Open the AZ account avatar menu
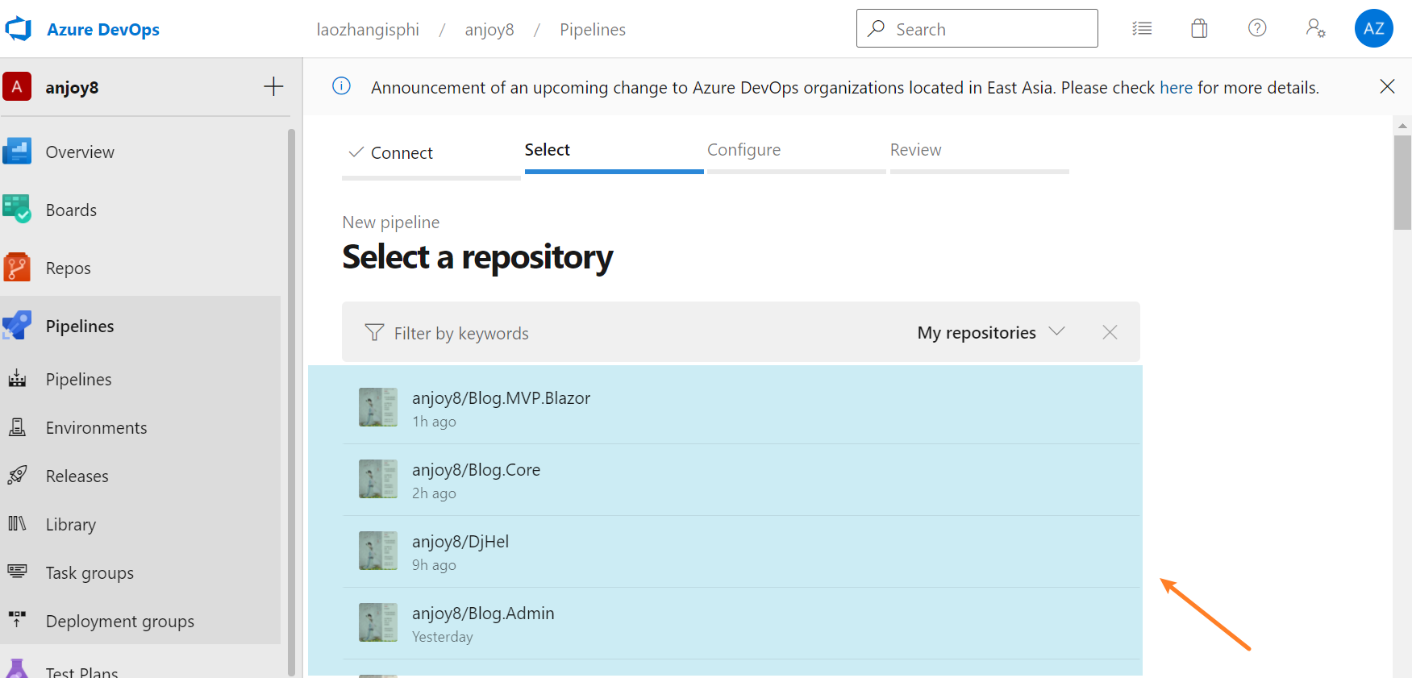This screenshot has height=678, width=1412. pos(1374,28)
